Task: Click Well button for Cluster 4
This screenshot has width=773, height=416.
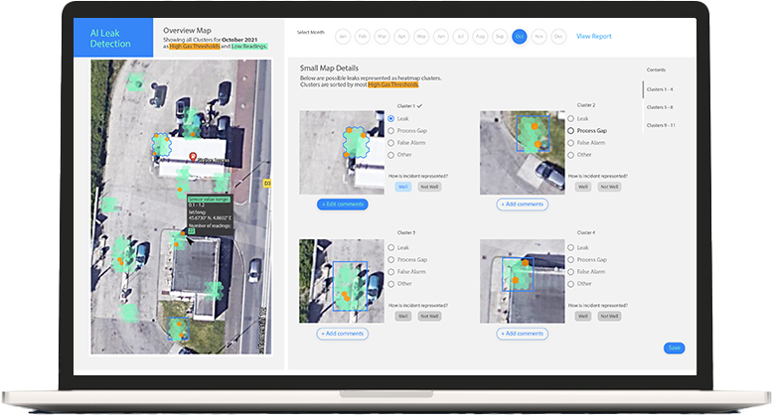Action: tap(583, 317)
